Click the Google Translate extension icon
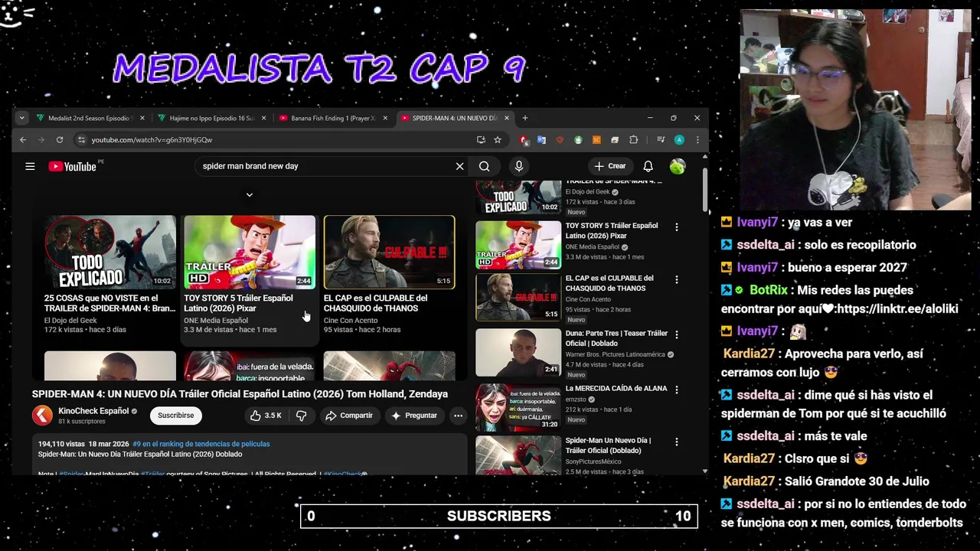The height and width of the screenshot is (551, 980). 541,140
